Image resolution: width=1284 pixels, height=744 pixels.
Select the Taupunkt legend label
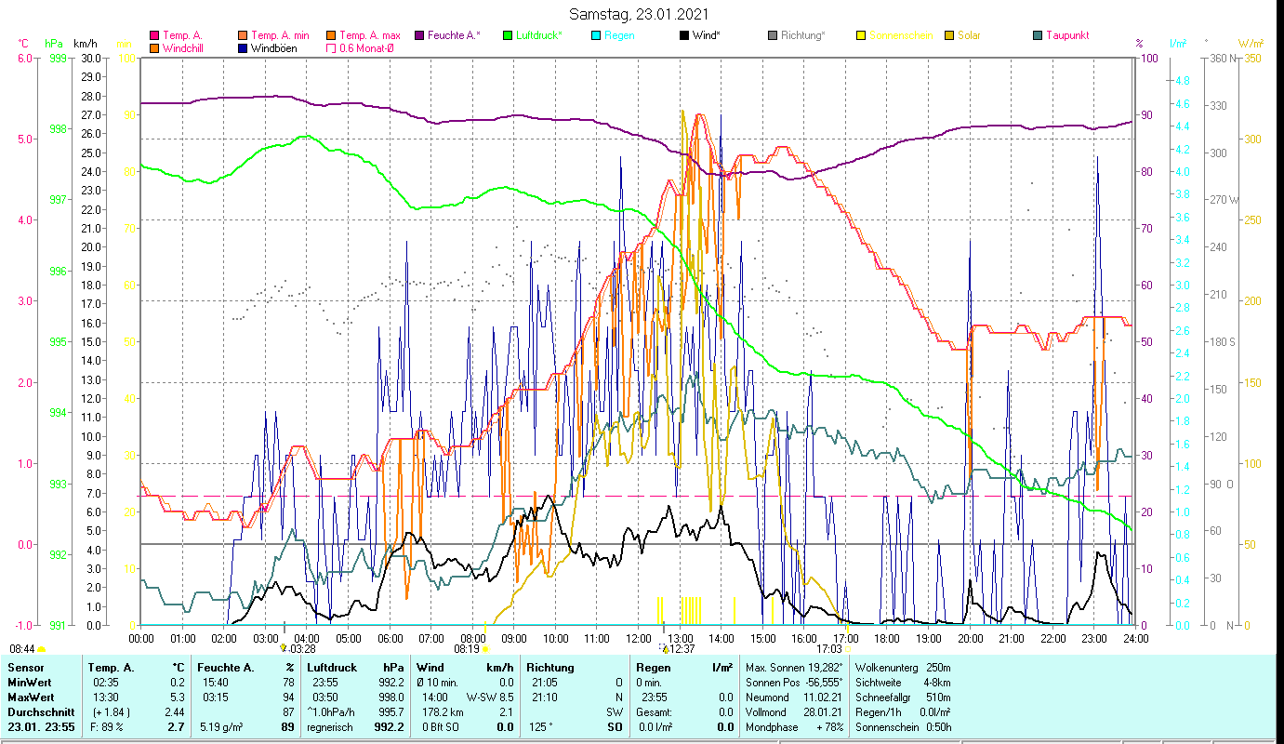tap(1067, 35)
